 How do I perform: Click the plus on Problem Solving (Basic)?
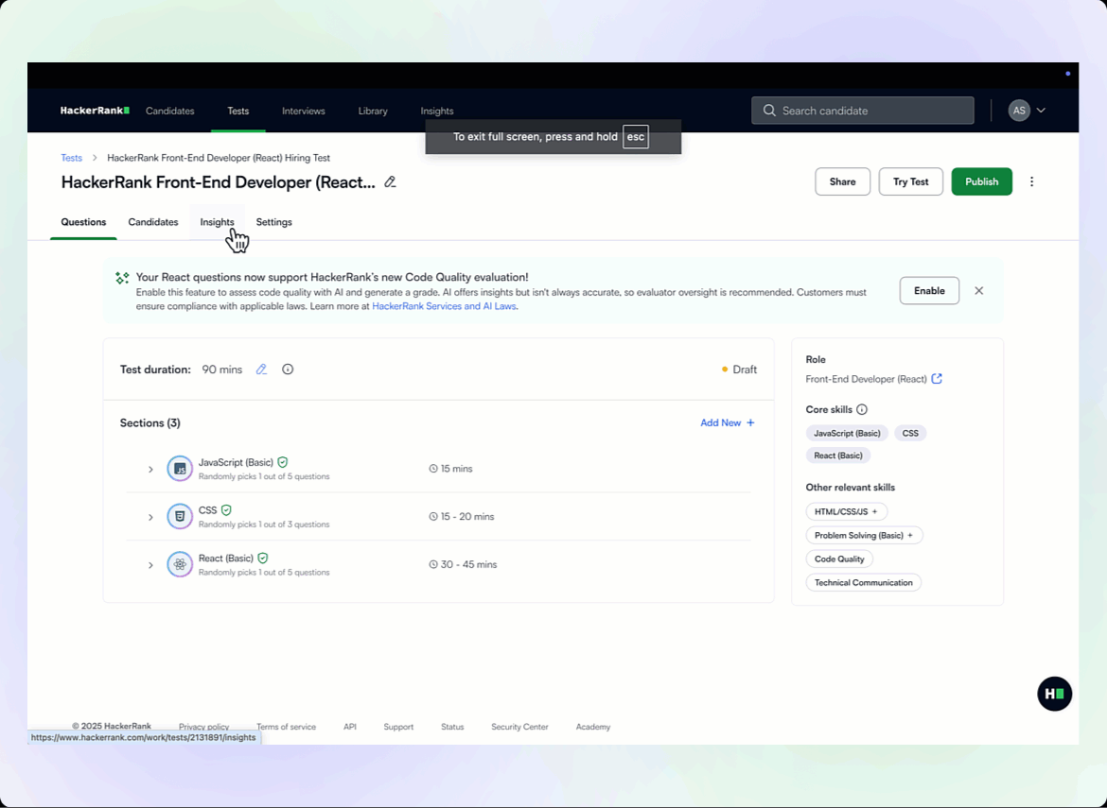click(x=910, y=535)
